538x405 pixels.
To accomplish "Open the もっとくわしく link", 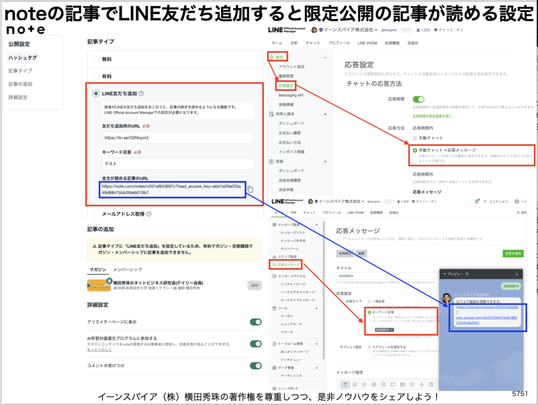I will (99, 350).
